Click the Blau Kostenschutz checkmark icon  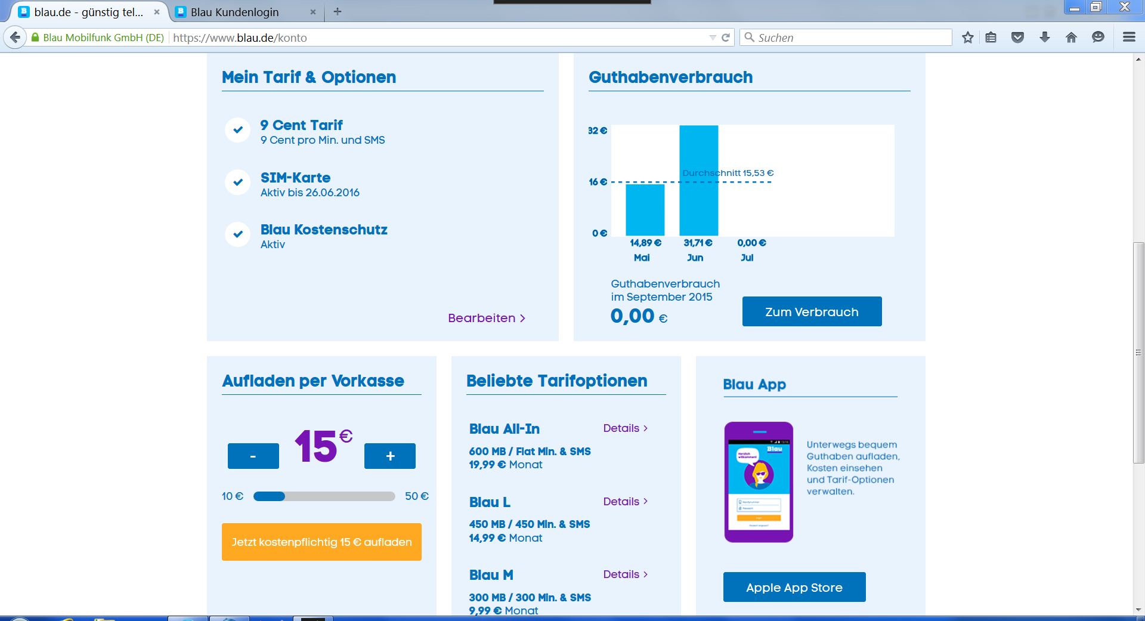(237, 234)
